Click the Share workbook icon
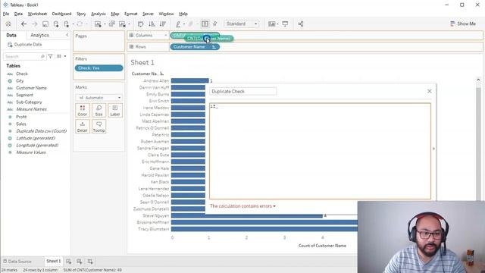 pyautogui.click(x=301, y=24)
